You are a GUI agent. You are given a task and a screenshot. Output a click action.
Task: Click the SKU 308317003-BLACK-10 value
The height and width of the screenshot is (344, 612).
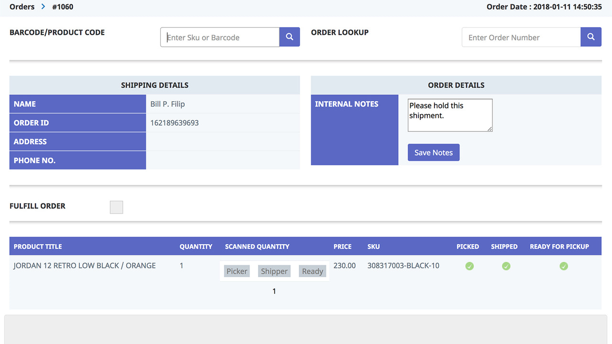point(403,265)
